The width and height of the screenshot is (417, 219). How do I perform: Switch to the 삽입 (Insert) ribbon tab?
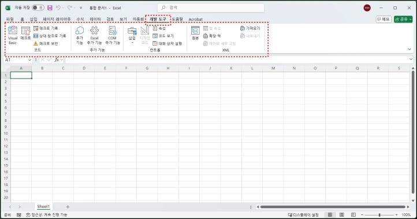coord(33,19)
